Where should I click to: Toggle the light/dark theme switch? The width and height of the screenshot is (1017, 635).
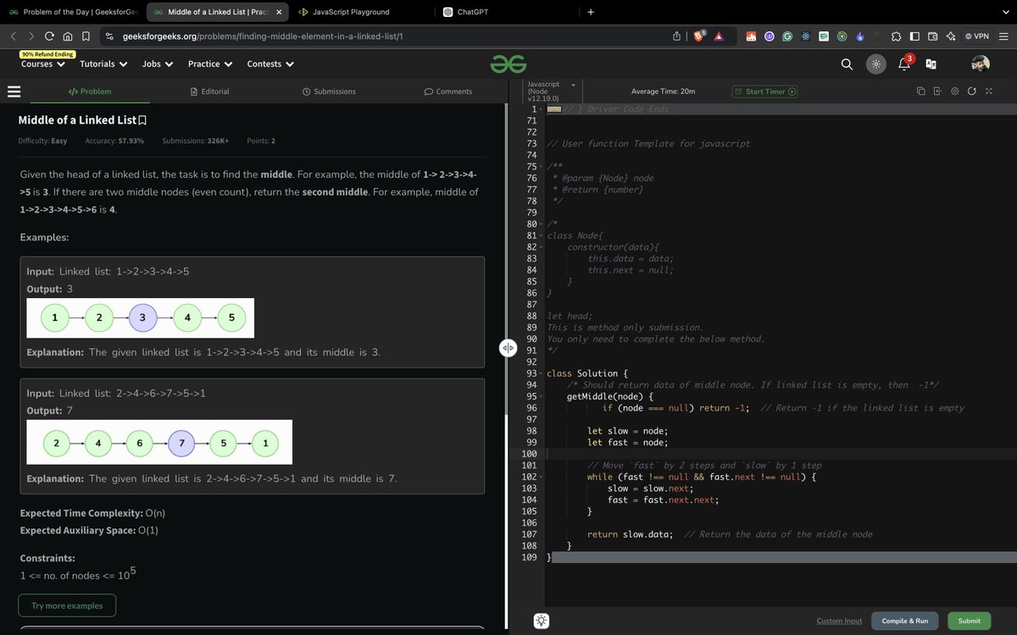tap(875, 63)
